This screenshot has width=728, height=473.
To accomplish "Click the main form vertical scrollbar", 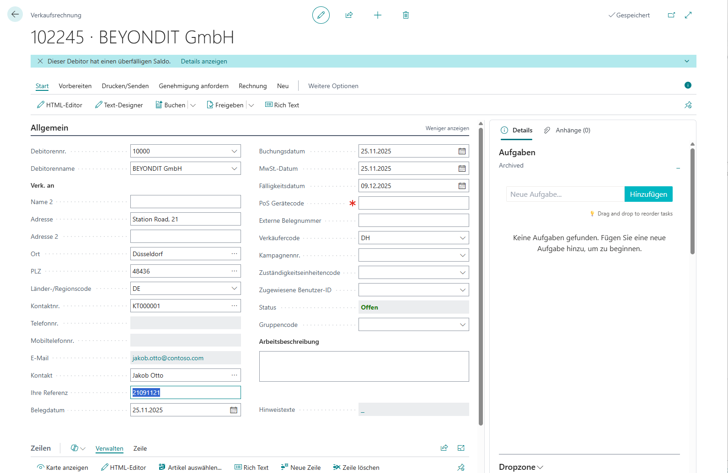I will click(x=481, y=274).
